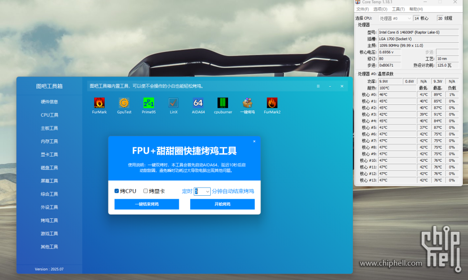Screen dimensions: 468x280
Task: Click the 100°C 耐热 value
Action: 397,88
